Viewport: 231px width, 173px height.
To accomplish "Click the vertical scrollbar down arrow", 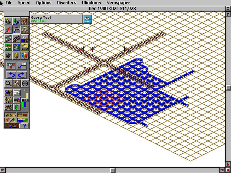I will 228,164.
